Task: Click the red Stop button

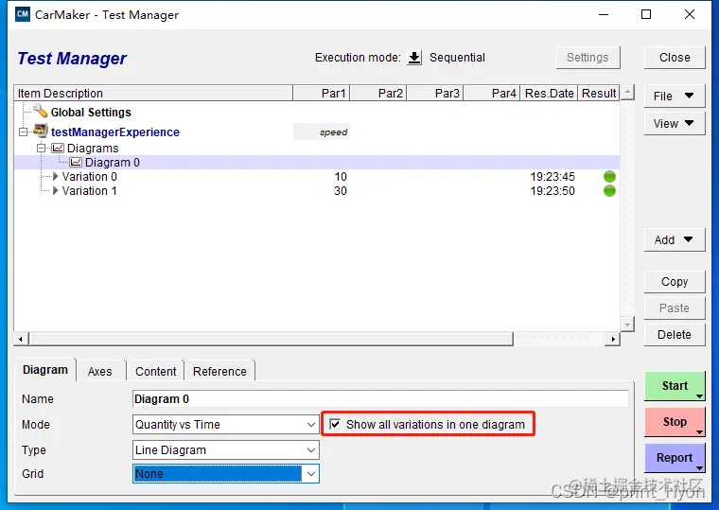Action: tap(675, 422)
